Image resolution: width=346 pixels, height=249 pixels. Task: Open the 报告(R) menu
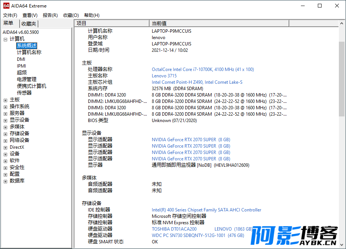point(50,15)
